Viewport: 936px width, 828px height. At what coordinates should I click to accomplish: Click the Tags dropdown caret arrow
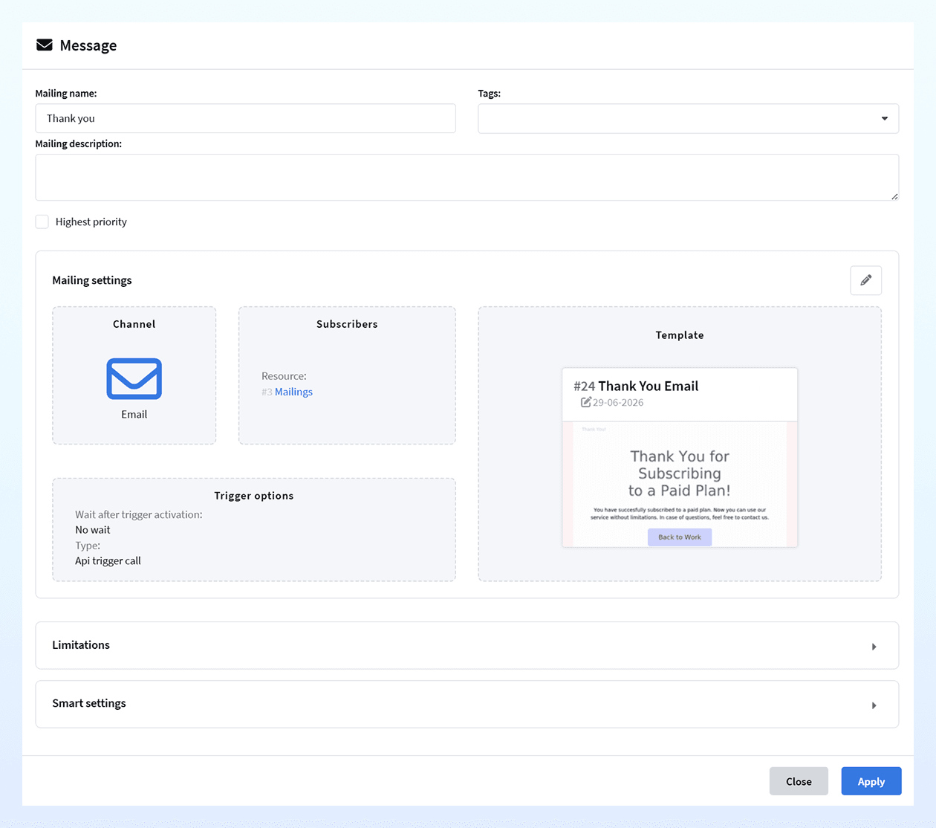tap(885, 119)
